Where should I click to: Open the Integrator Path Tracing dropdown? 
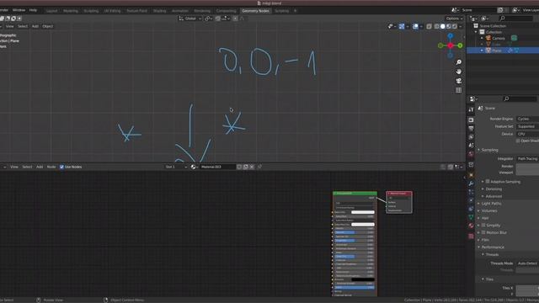tap(528, 158)
